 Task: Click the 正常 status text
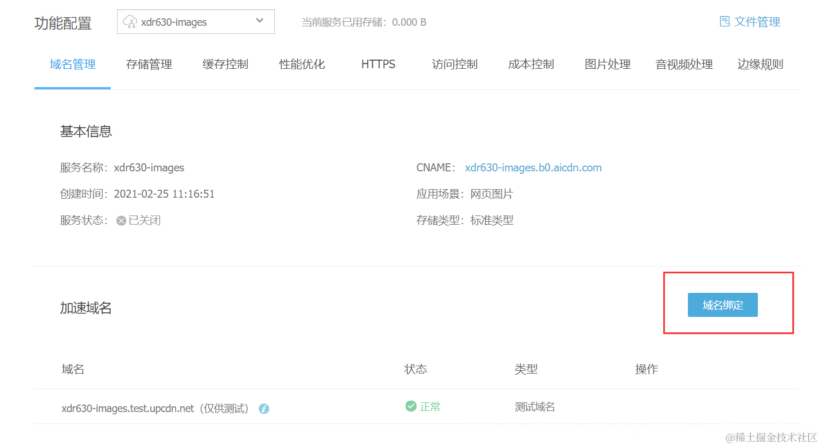(430, 407)
